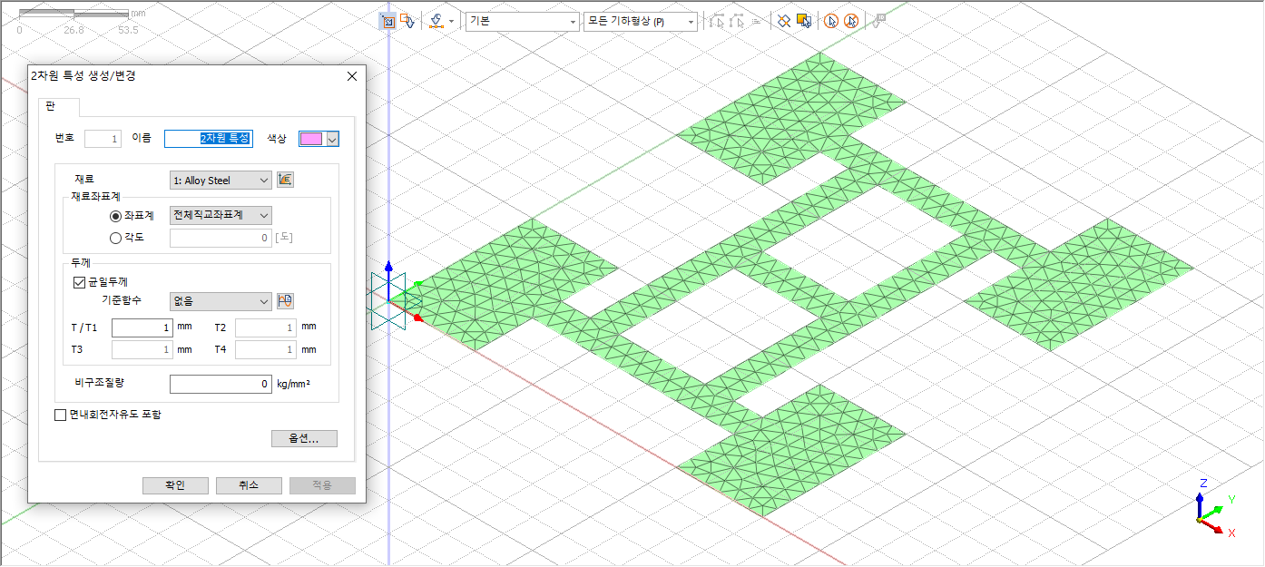Select the 좌표계 radio button
Screen dimensions: 1265x567
coord(115,216)
